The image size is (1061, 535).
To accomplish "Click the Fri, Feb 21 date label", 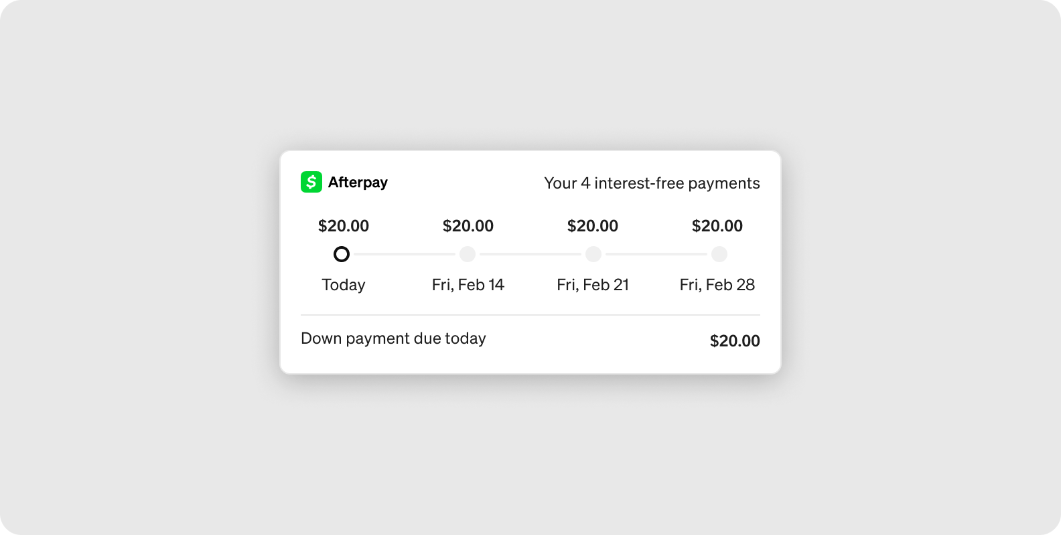I will 593,285.
